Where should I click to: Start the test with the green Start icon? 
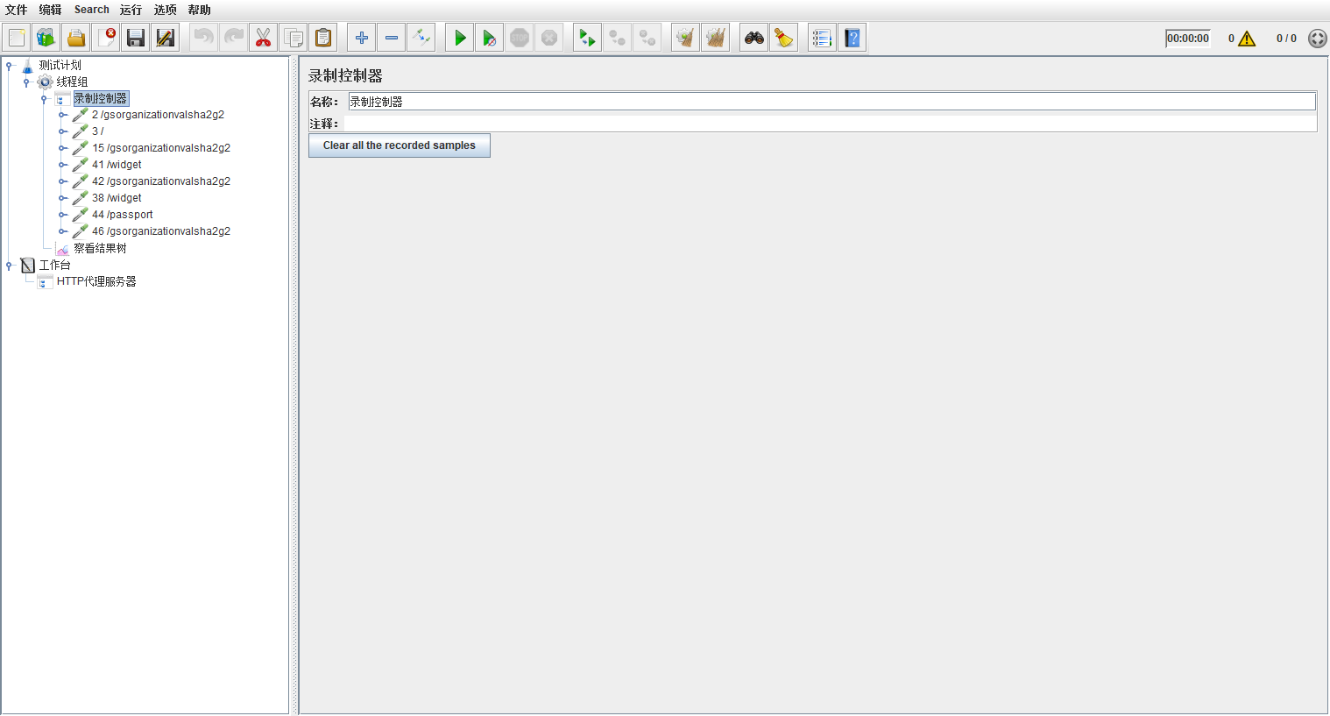coord(459,37)
